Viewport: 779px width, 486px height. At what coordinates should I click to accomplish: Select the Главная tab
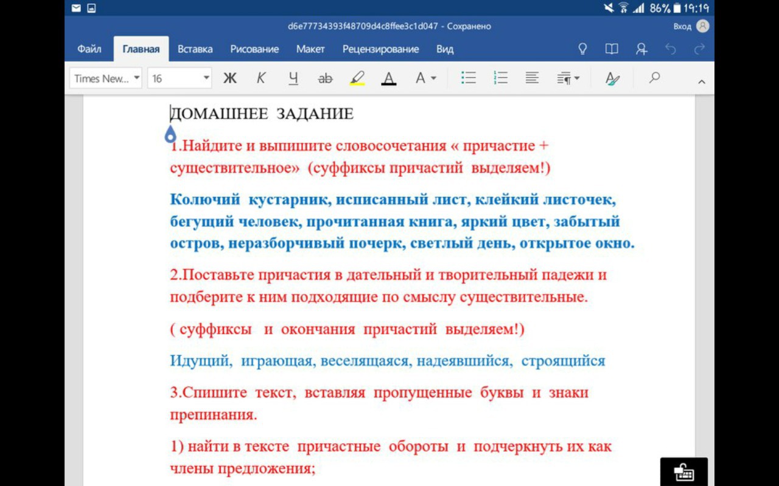point(141,49)
